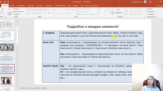Start slideshow from the quick access toolbar icon
This screenshot has width=163, height=91.
8,2
